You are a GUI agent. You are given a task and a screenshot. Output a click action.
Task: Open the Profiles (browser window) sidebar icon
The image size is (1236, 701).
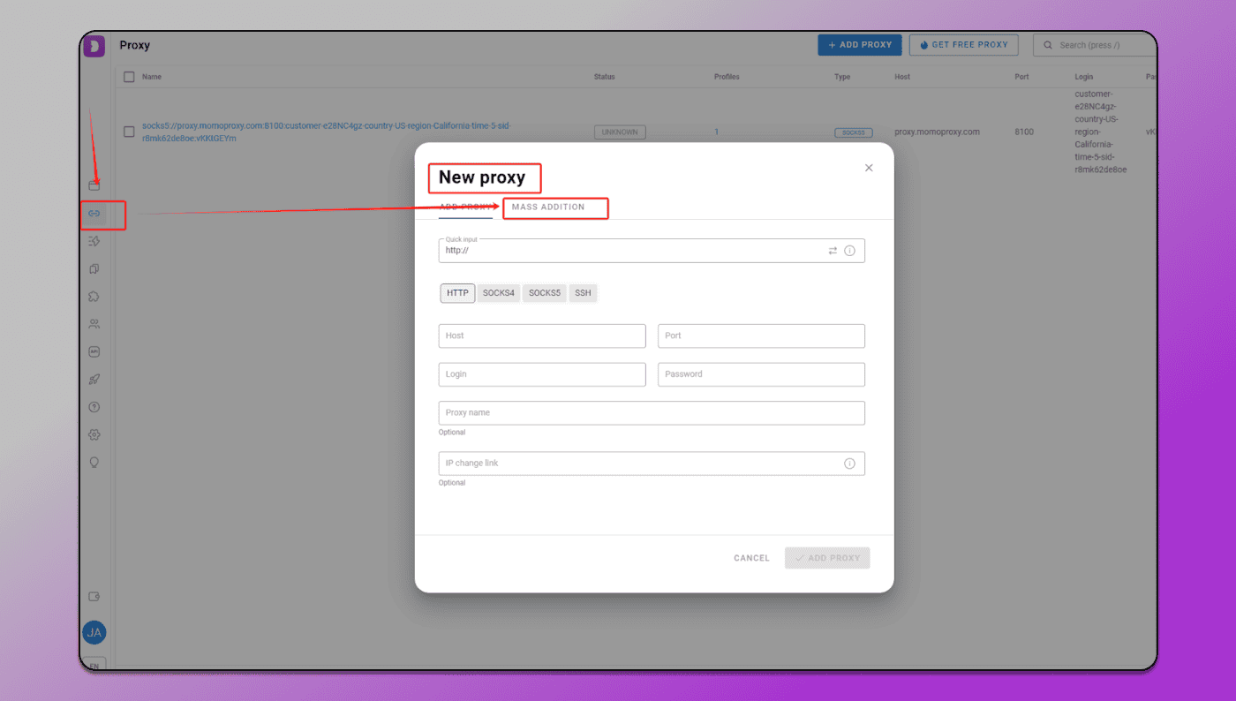[x=94, y=185]
